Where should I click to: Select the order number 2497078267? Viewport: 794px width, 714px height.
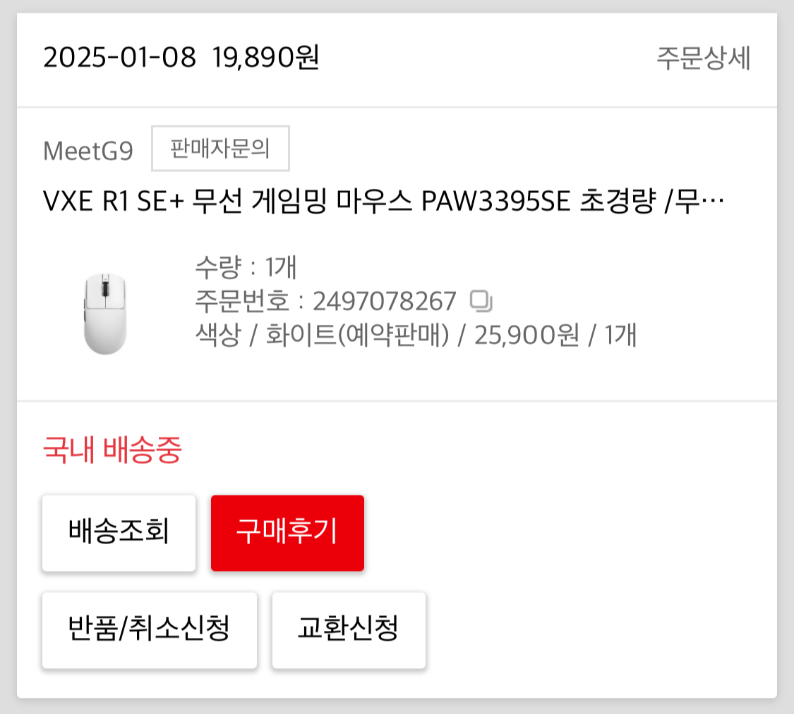pyautogui.click(x=385, y=302)
